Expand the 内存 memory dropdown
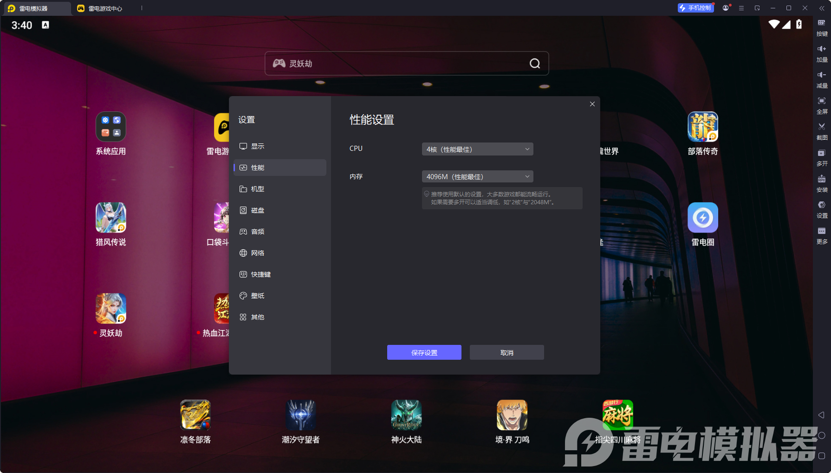This screenshot has width=831, height=473. click(477, 176)
